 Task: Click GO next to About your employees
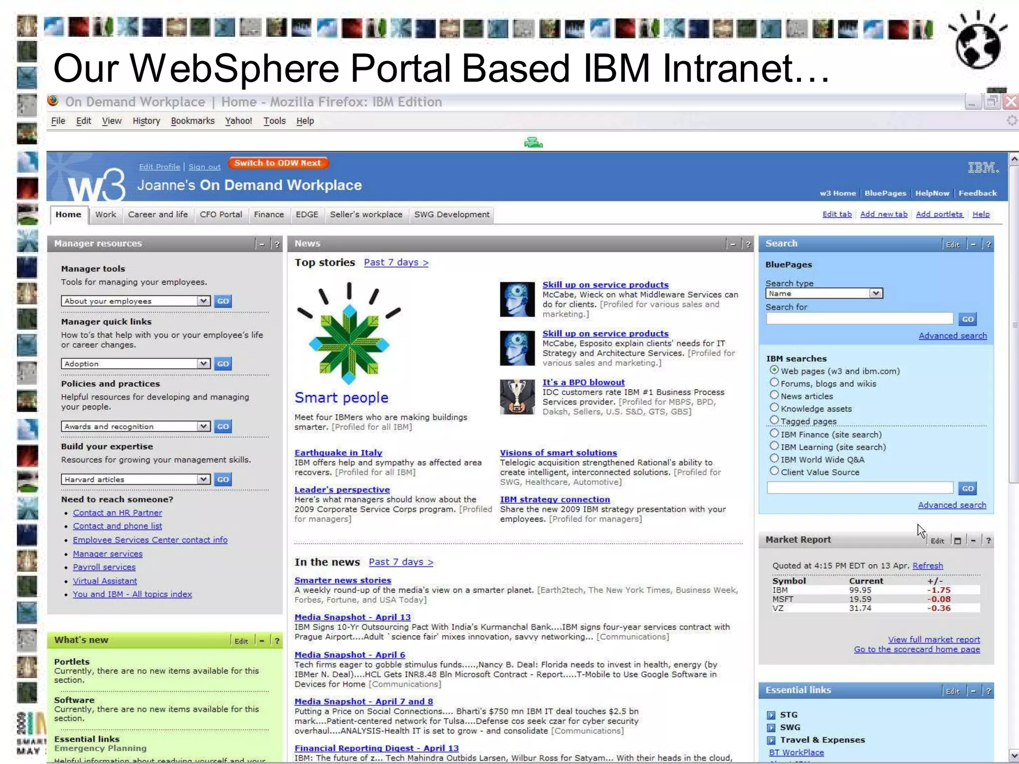223,301
